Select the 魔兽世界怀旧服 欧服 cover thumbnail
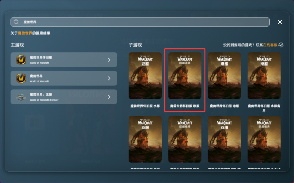This screenshot has width=294, height=183. point(185,76)
